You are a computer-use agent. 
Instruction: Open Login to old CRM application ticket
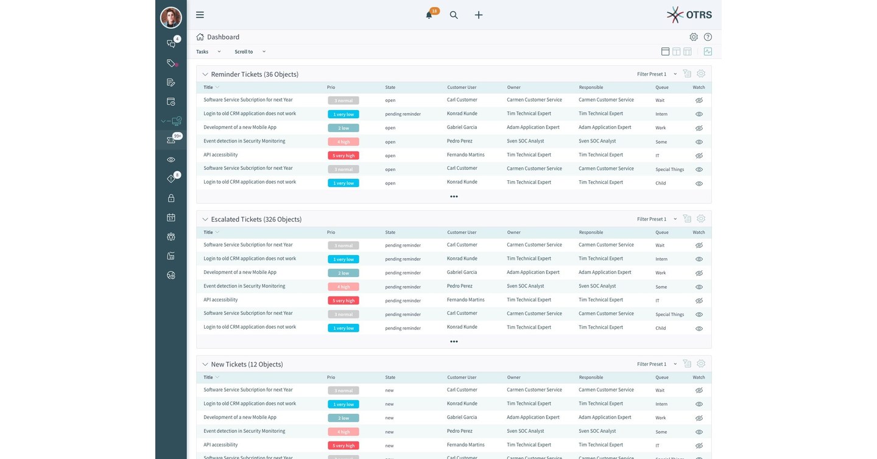pyautogui.click(x=250, y=114)
